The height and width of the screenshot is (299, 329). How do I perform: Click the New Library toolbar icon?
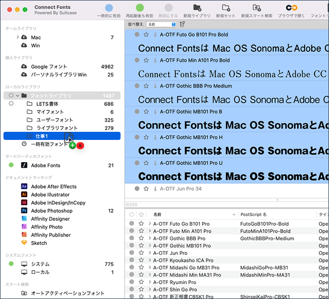pyautogui.click(x=197, y=8)
